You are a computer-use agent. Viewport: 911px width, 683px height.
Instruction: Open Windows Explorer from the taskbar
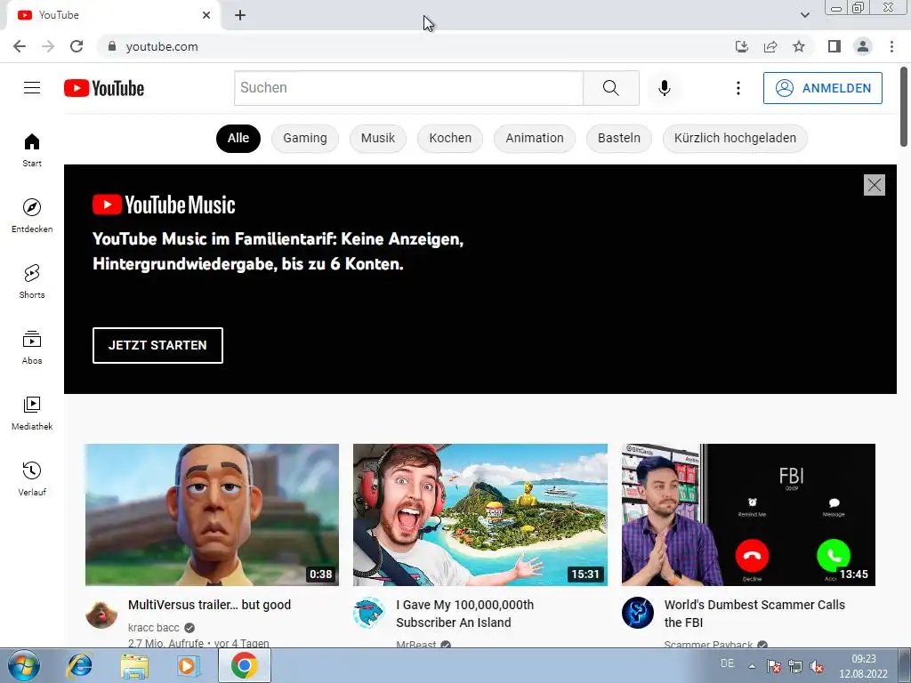pyautogui.click(x=134, y=665)
